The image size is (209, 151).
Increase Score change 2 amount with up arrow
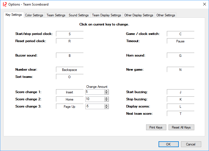(106, 98)
